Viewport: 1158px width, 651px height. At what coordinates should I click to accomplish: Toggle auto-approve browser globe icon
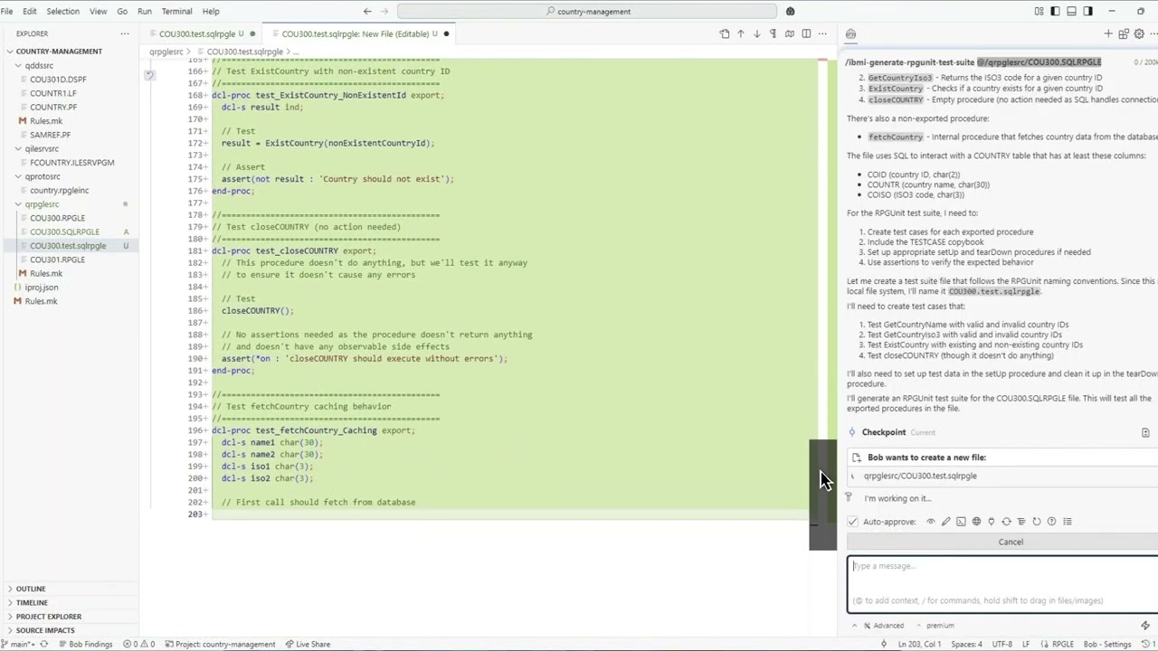[x=976, y=522]
